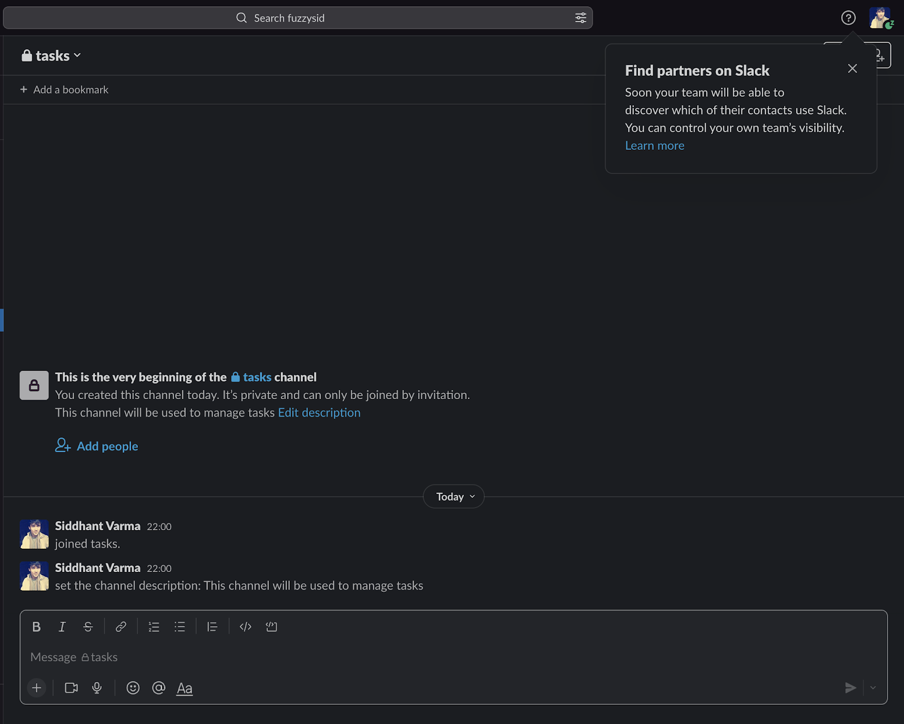Click the tasks channel link in intro
Image resolution: width=904 pixels, height=724 pixels.
tap(251, 377)
